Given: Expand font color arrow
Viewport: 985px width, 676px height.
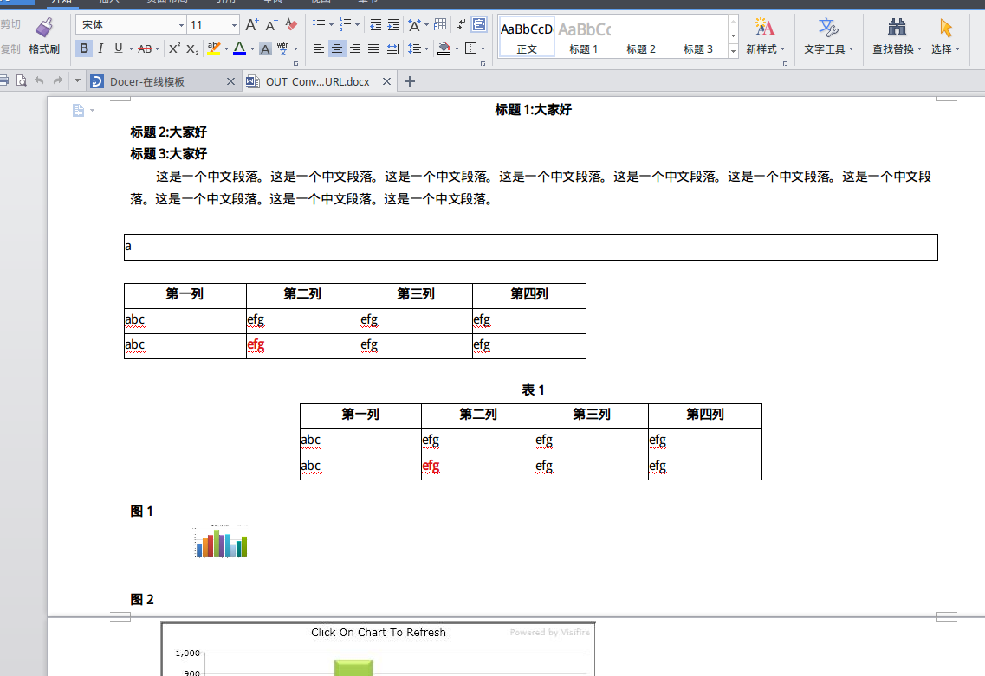Looking at the screenshot, I should tap(253, 48).
